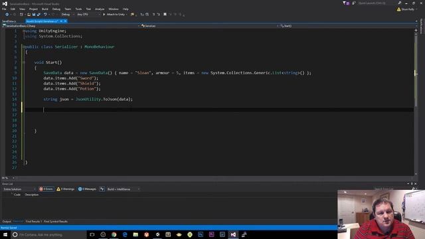This screenshot has height=239, width=425.
Task: Switch to the Find Symbol Results tab
Action: point(56,222)
